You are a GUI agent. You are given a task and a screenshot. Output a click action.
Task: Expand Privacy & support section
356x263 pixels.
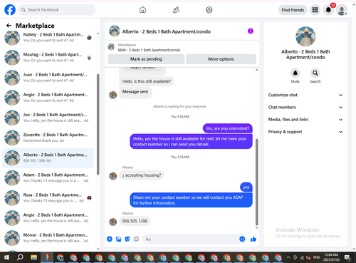305,132
